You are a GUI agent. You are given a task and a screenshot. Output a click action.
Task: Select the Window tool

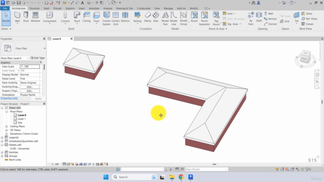(35, 17)
